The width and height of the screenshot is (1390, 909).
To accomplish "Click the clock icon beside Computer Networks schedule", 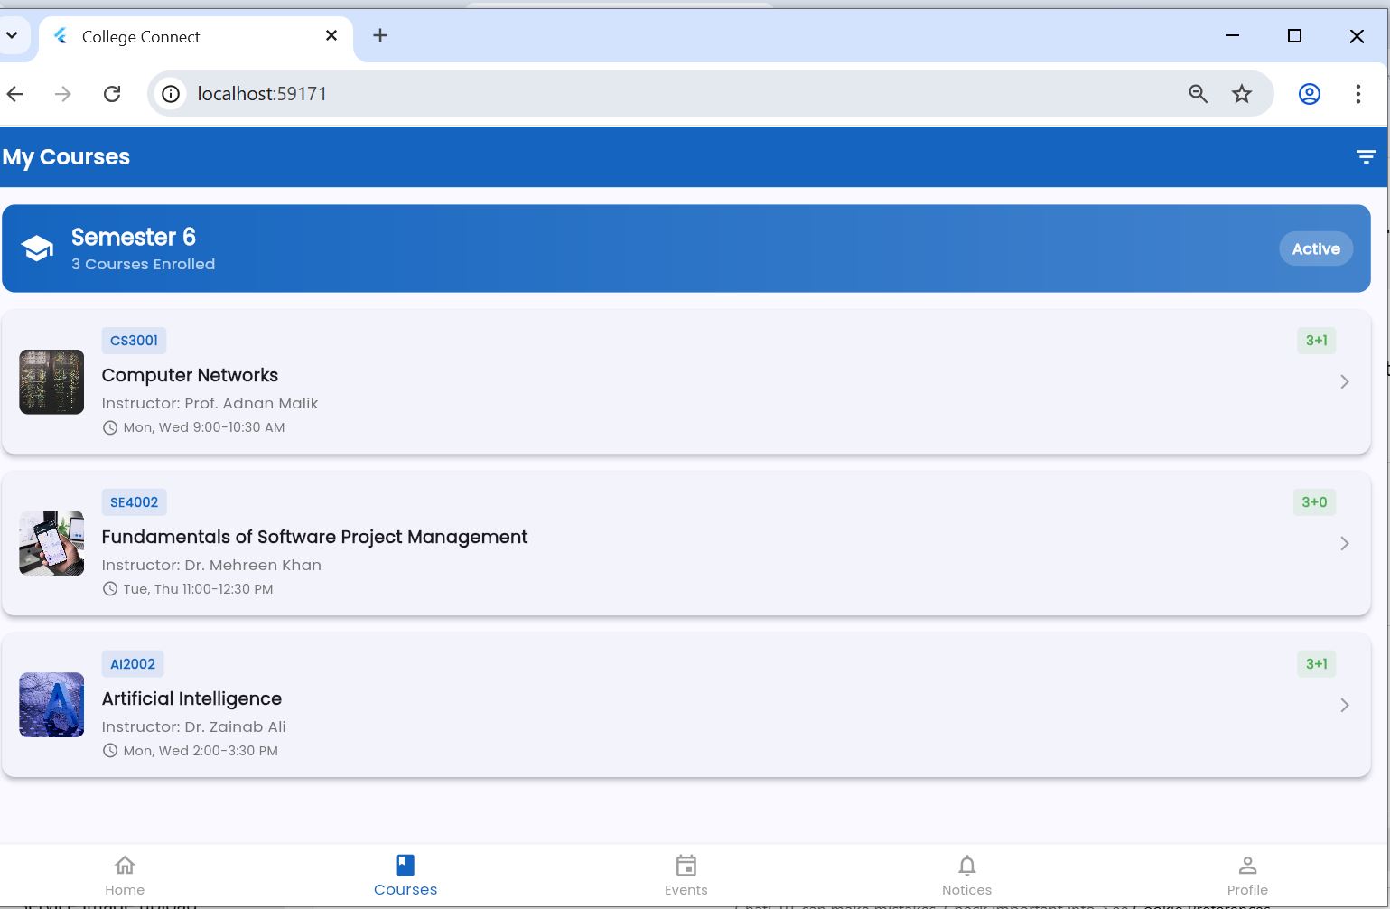I will 110,426.
